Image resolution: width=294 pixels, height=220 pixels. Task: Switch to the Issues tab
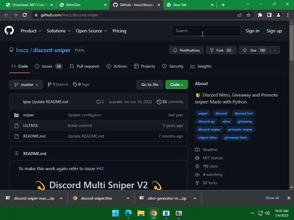click(49, 66)
